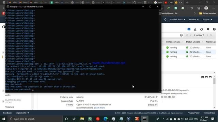This screenshot has width=218, height=122.
Task: Open the browser collections icon
Action: pos(199,8)
